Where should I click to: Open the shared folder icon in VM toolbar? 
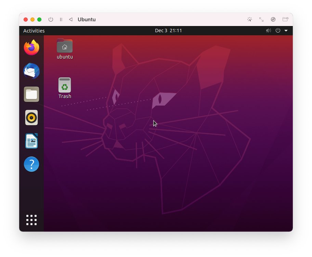(x=285, y=19)
